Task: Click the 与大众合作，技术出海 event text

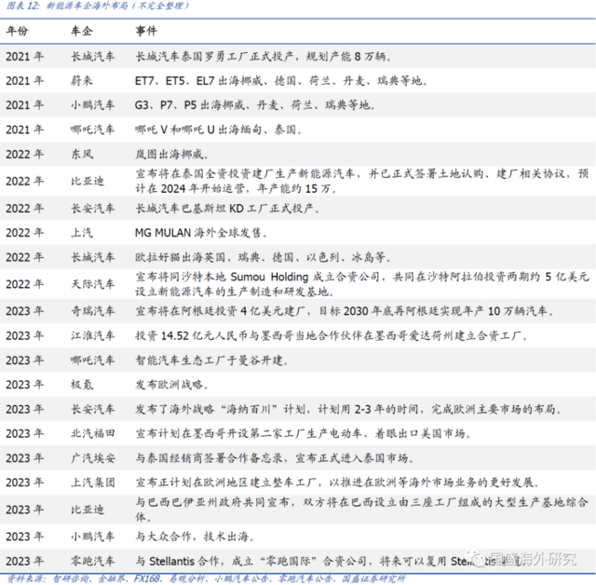Action: pyautogui.click(x=195, y=537)
